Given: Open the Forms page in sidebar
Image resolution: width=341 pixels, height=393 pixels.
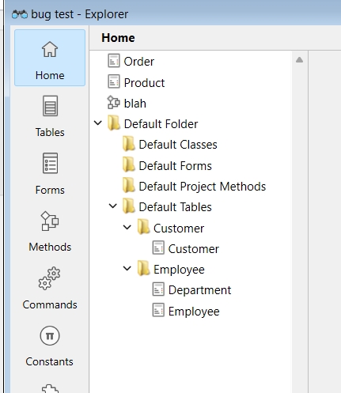Looking at the screenshot, I should [x=50, y=174].
